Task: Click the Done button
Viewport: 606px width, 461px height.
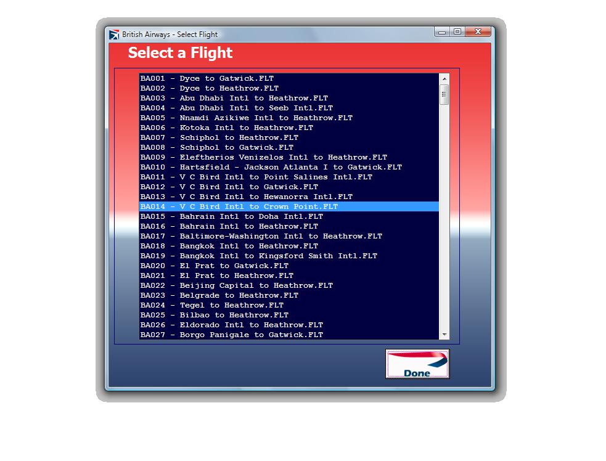Action: coord(417,364)
